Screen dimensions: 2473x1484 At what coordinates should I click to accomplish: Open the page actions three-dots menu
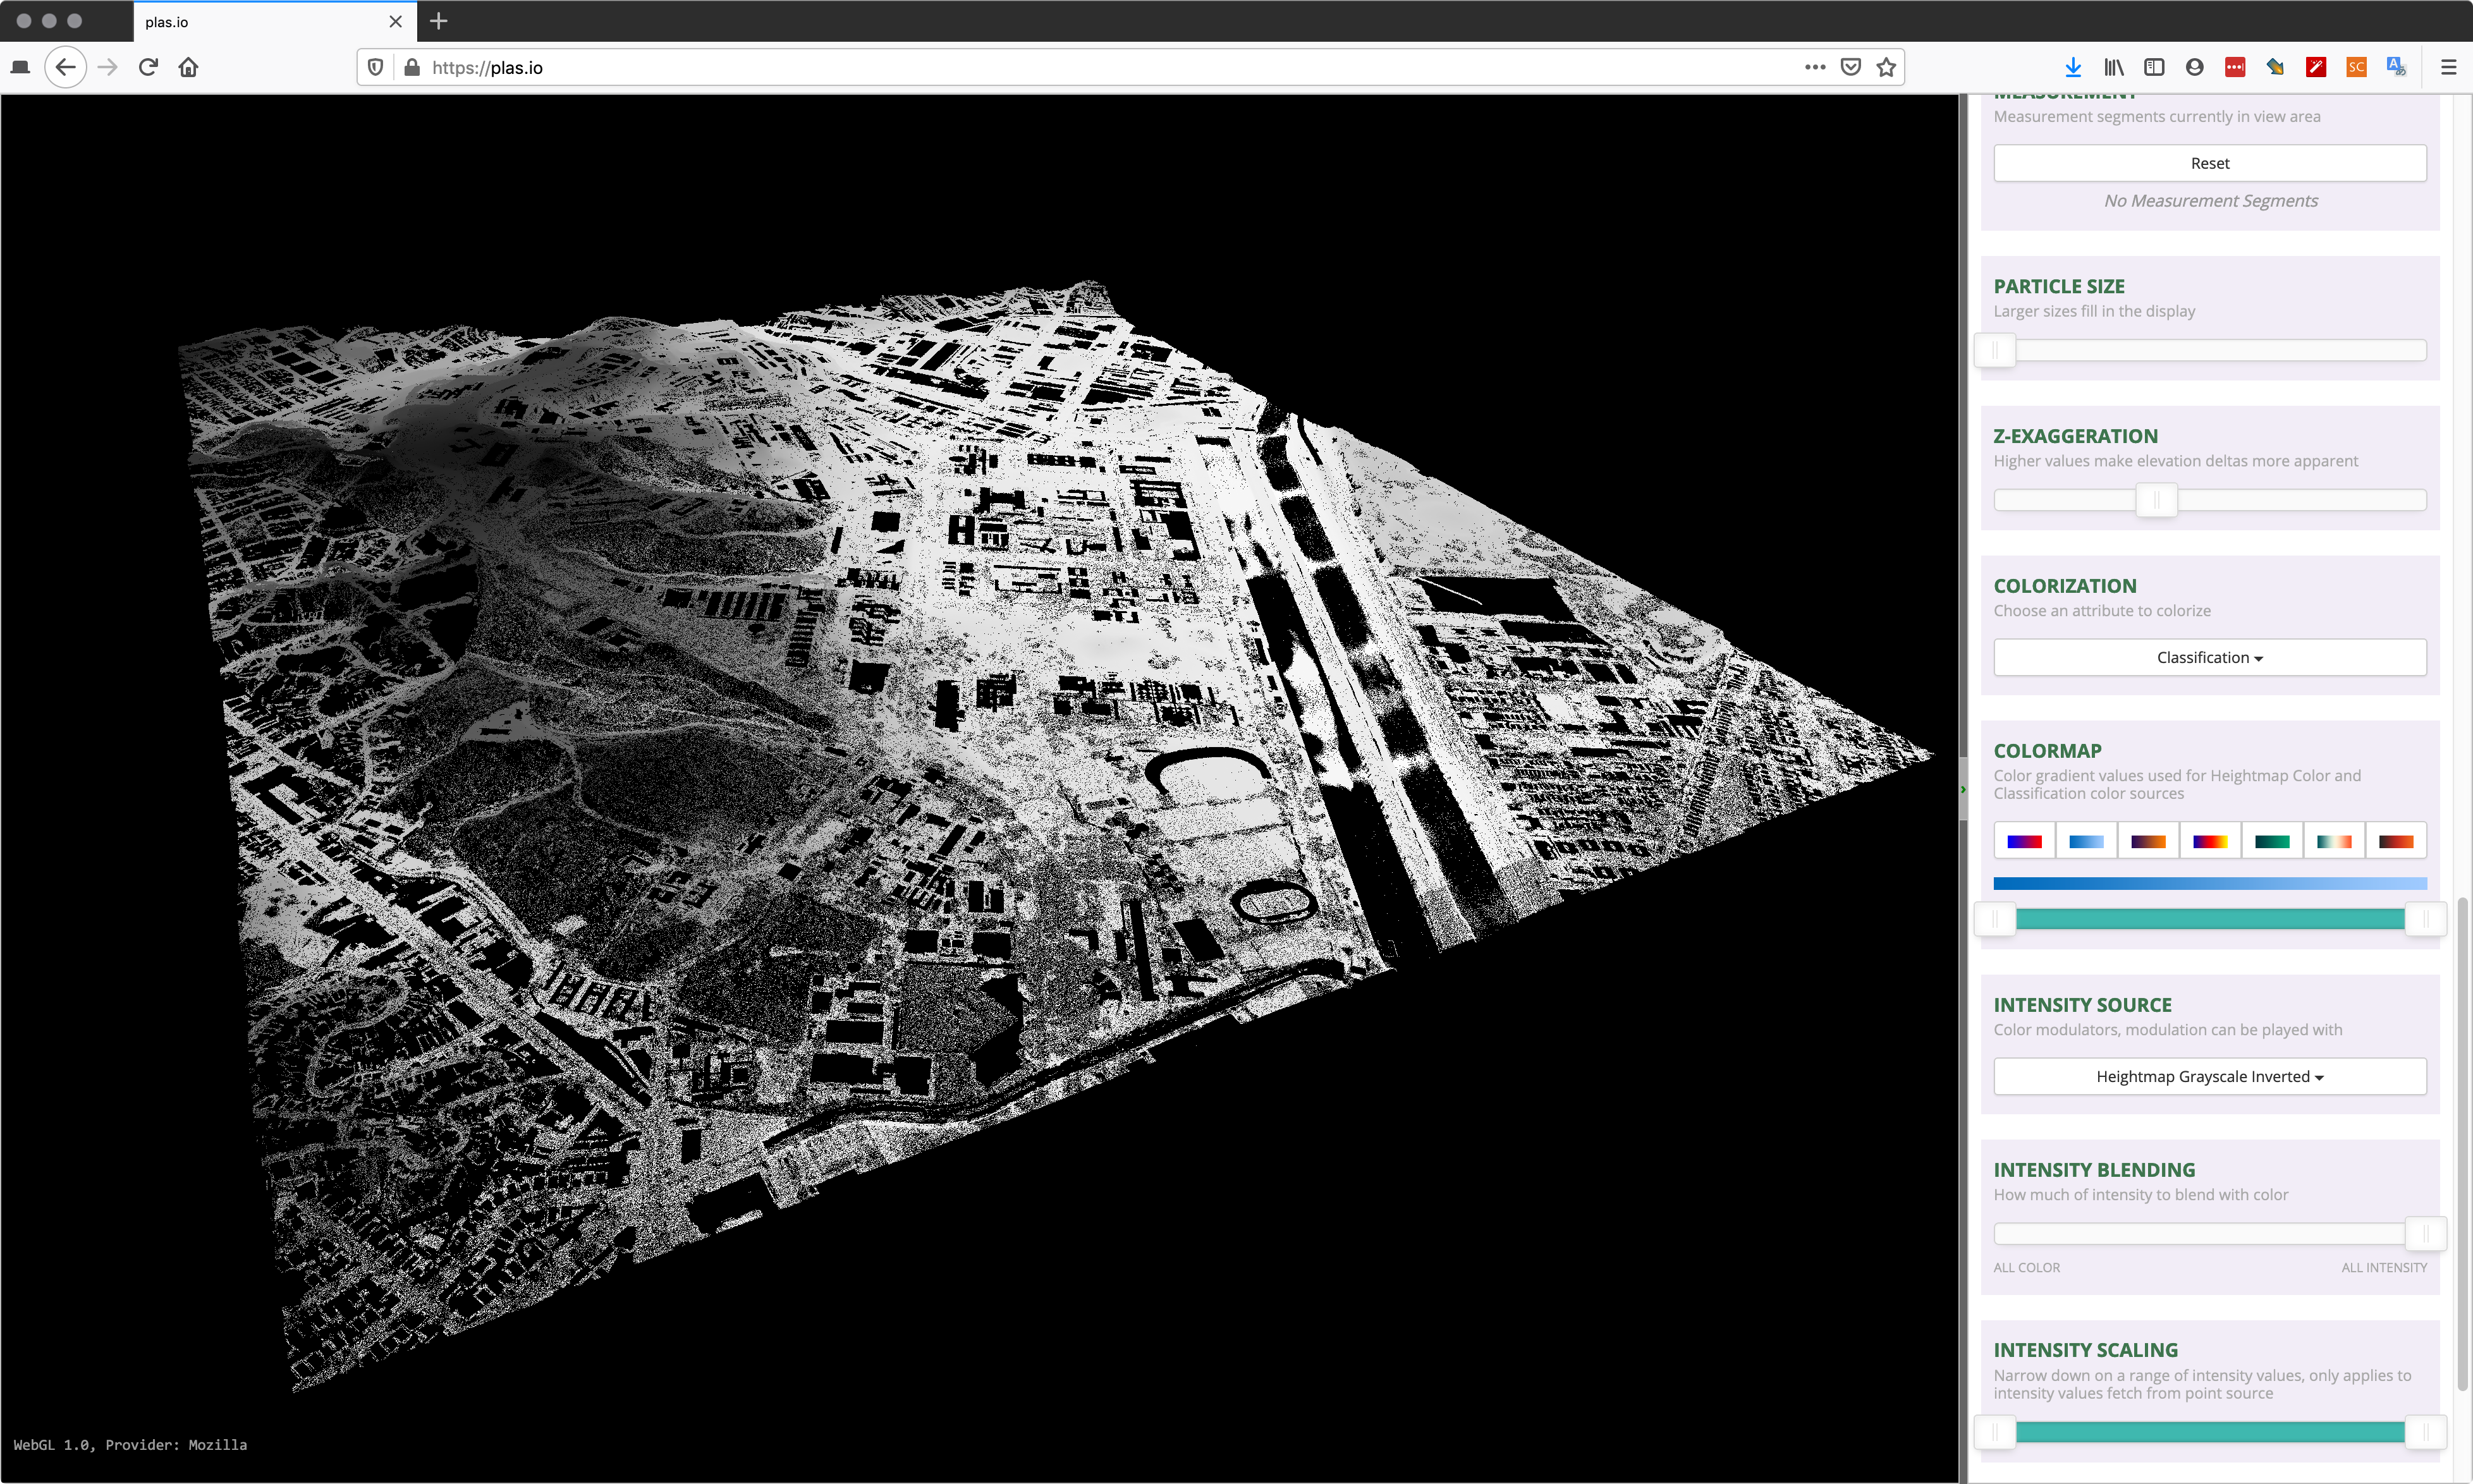(1815, 67)
